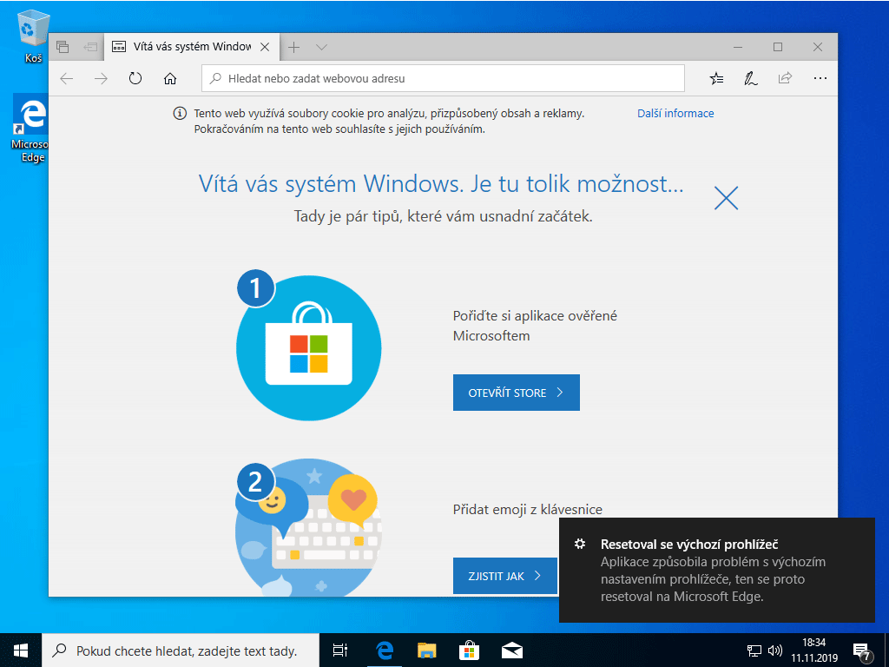Viewport: 889px width, 667px height.
Task: Click the Edge taskbar icon
Action: (x=385, y=650)
